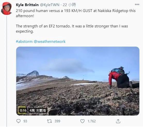Retweet using the retweet arrows icon

click(x=49, y=121)
